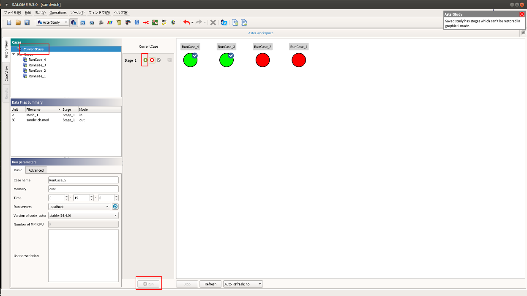Open the Run servers localhost dropdown
This screenshot has width=527, height=296.
click(x=79, y=207)
